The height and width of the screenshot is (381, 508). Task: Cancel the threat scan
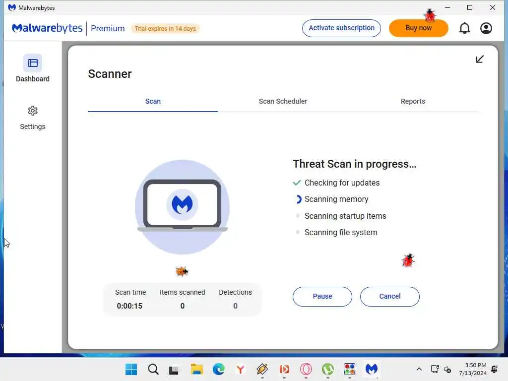pos(390,297)
